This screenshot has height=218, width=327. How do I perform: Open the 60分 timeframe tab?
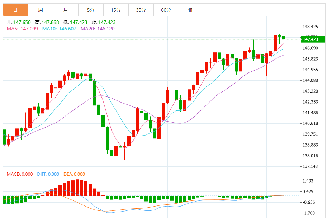(166, 10)
